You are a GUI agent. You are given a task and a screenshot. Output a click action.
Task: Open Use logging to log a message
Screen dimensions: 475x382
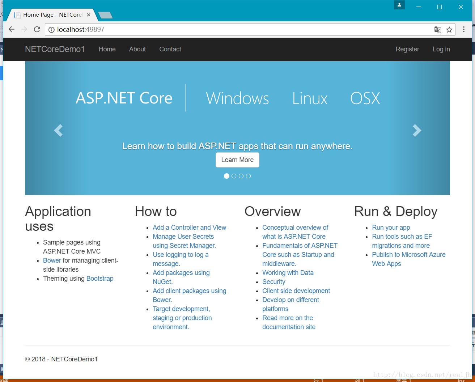coord(181,259)
